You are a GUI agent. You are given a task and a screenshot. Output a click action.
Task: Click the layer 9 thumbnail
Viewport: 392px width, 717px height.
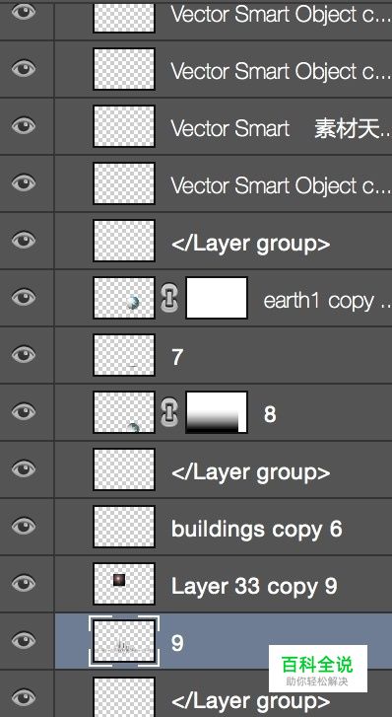pos(124,641)
